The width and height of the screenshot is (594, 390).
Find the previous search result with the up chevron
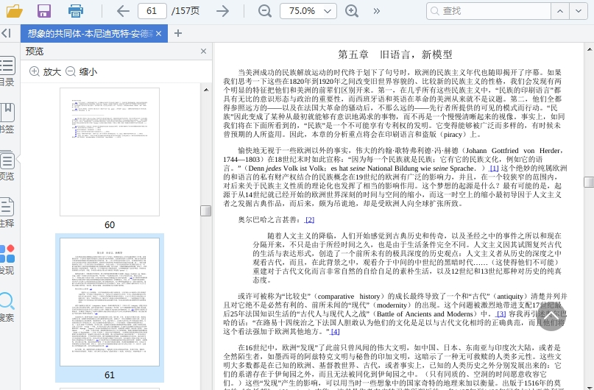(x=560, y=11)
